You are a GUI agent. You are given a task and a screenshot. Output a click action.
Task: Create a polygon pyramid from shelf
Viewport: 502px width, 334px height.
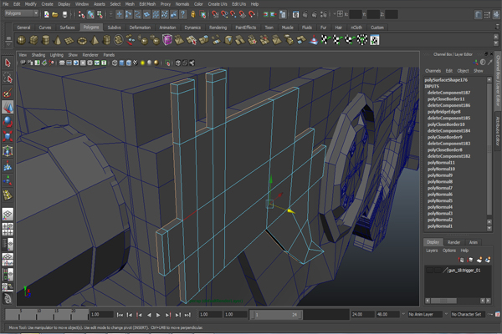(95, 40)
